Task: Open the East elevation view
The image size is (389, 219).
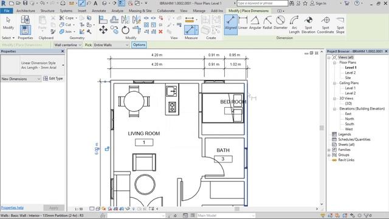Action: click(348, 114)
